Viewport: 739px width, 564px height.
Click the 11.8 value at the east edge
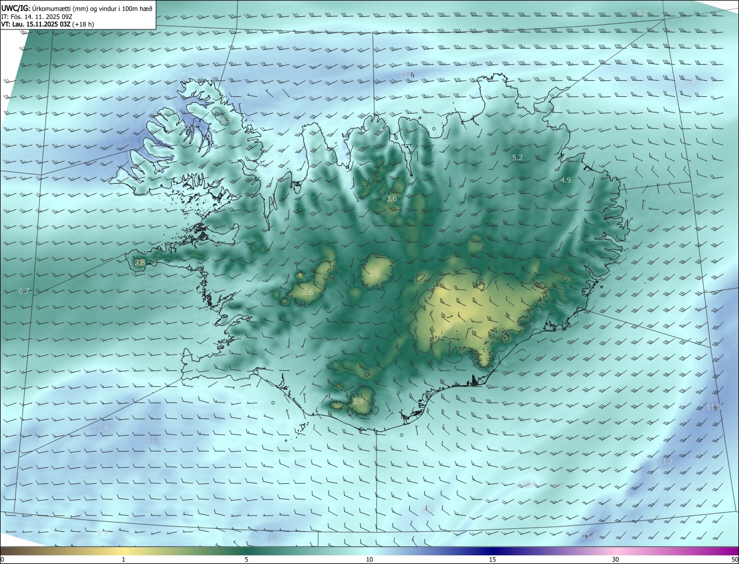click(714, 407)
